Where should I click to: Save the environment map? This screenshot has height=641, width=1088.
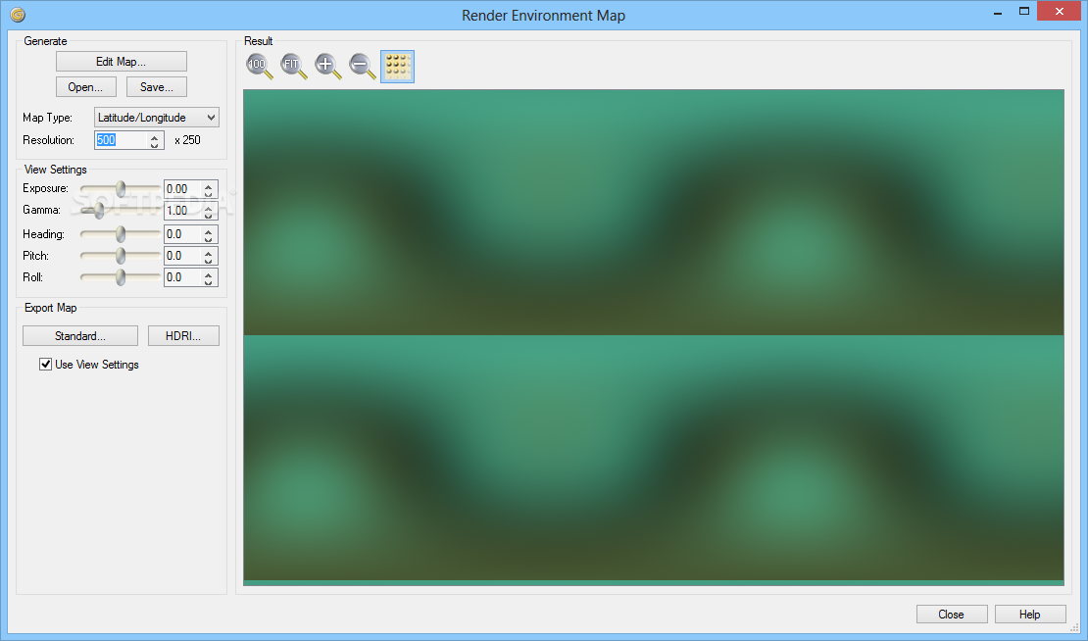[x=157, y=87]
